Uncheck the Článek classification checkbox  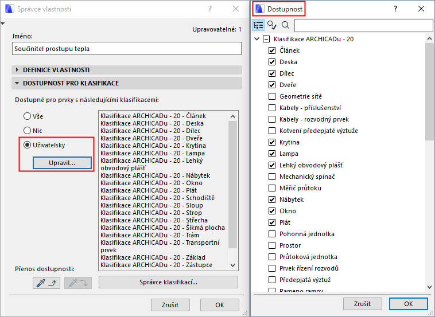tap(272, 50)
